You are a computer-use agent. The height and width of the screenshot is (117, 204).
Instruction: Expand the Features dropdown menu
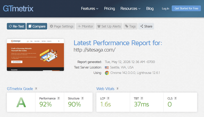[x=89, y=9]
